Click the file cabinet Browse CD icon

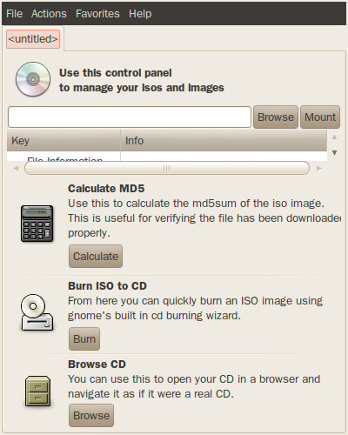(x=37, y=391)
